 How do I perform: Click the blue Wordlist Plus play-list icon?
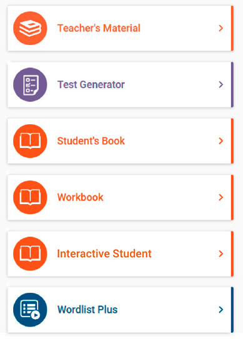pyautogui.click(x=30, y=310)
